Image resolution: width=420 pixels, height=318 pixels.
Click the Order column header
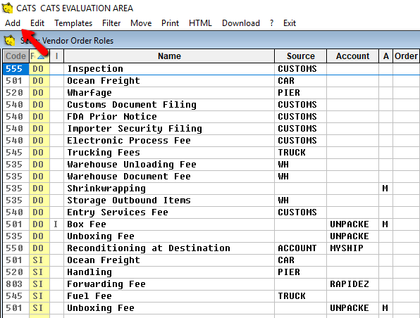pyautogui.click(x=406, y=56)
